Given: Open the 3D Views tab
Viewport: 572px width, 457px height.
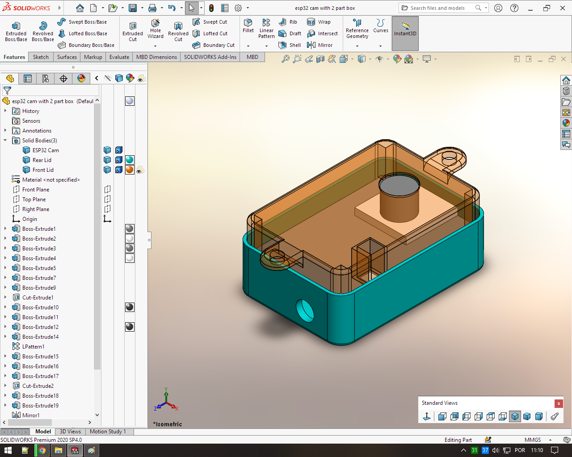Looking at the screenshot, I should (70, 432).
